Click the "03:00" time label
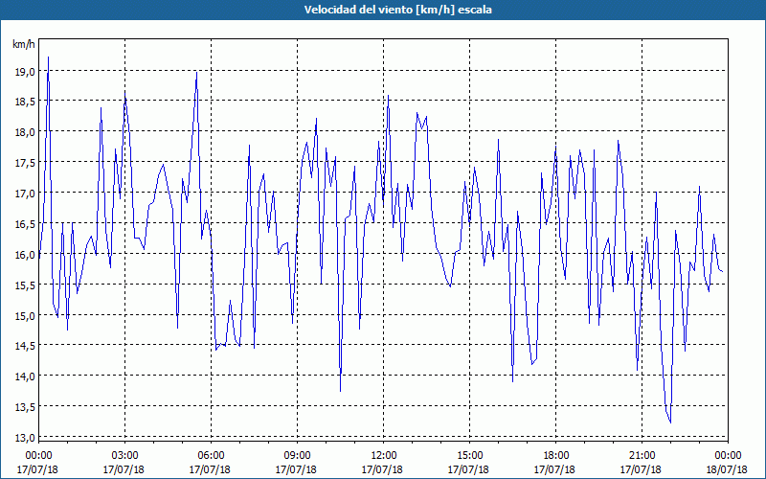766x479 pixels. pos(125,456)
